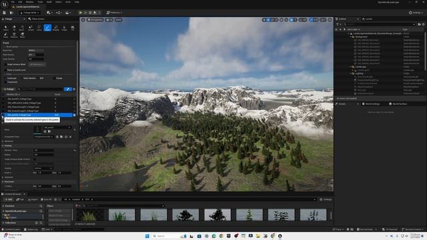
Task: Open Windows Start menu
Action: (147, 236)
